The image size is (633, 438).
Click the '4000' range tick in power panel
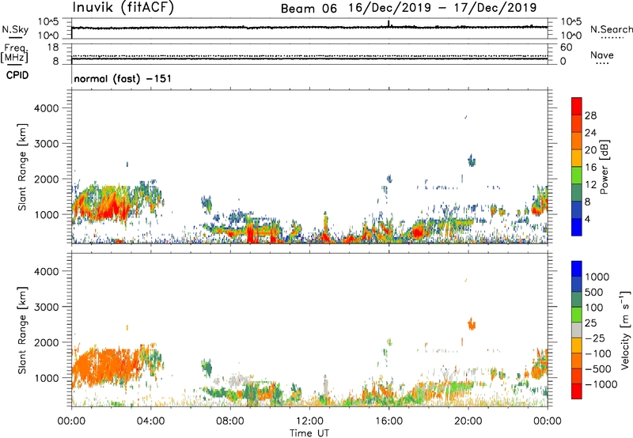[x=46, y=108]
